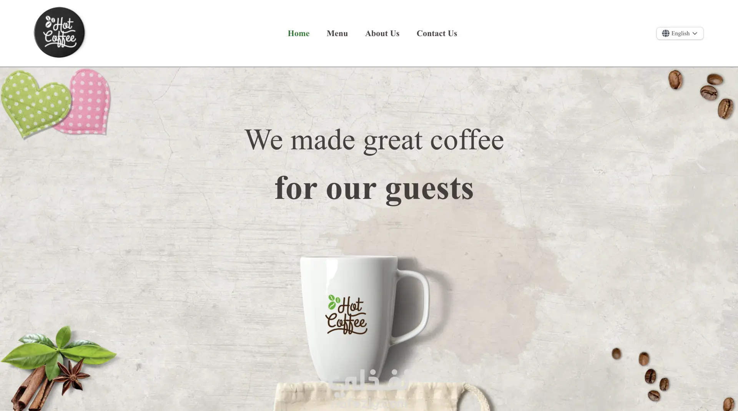Screen dimensions: 738x411
Task: Open the Contact Us page
Action: click(x=437, y=33)
